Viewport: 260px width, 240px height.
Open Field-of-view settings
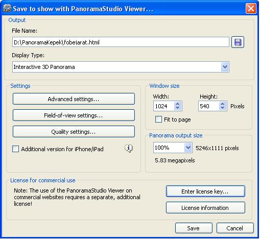[74, 115]
